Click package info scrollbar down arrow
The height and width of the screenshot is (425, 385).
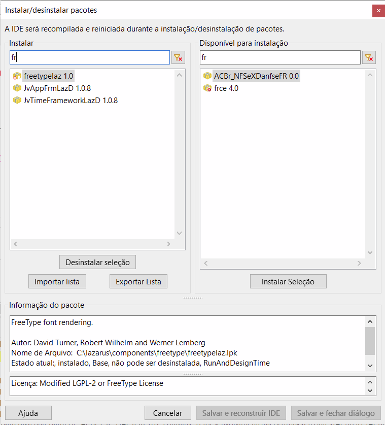(x=370, y=366)
